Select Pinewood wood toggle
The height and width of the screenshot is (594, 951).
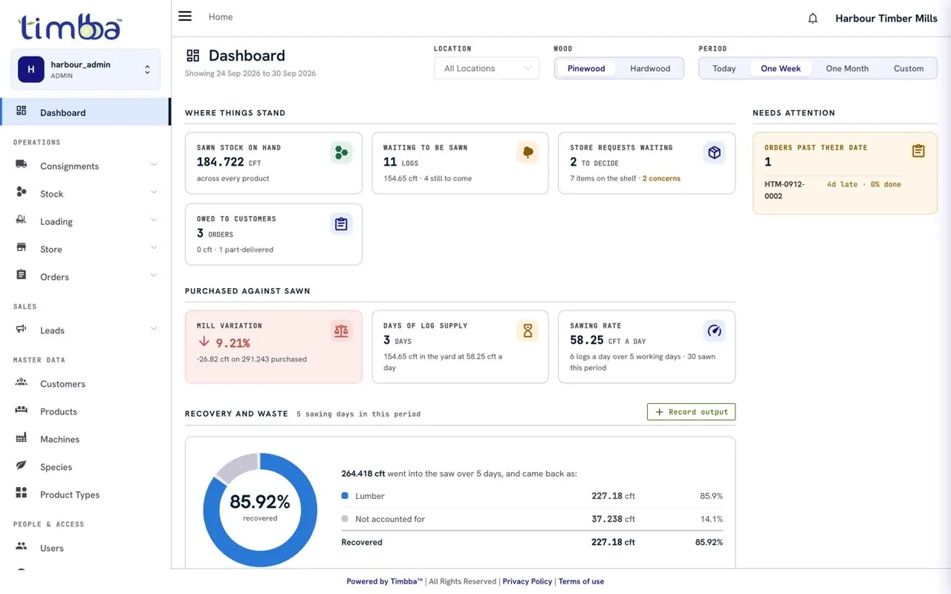coord(586,68)
